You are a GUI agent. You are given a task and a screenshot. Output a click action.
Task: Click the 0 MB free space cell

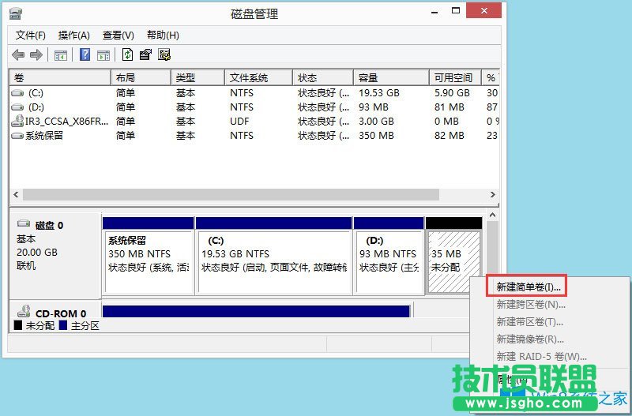[x=446, y=122]
